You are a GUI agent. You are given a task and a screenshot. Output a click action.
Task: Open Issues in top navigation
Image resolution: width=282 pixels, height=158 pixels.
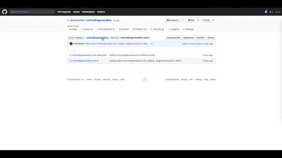coord(76,12)
